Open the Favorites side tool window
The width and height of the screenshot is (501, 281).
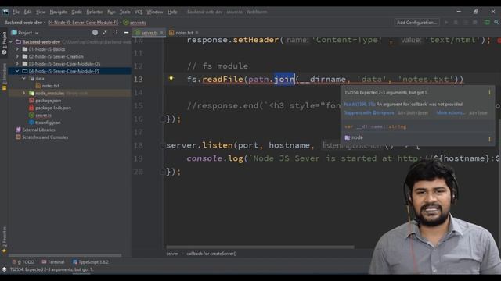pyautogui.click(x=4, y=240)
